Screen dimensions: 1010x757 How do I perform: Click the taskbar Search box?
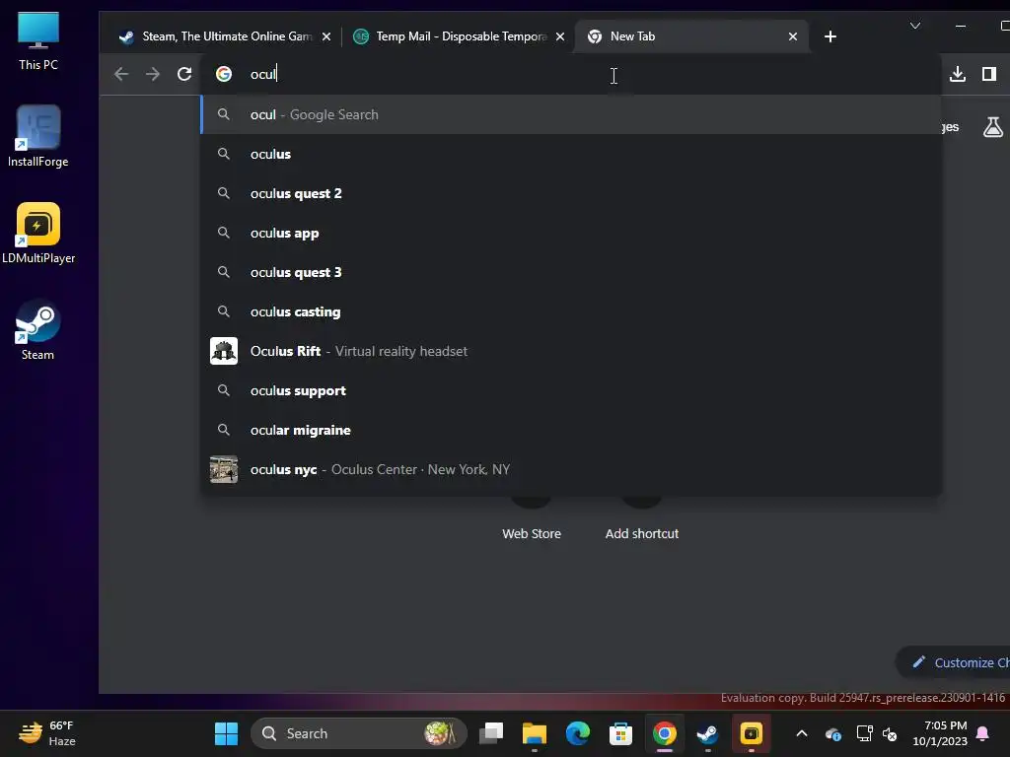tap(359, 733)
